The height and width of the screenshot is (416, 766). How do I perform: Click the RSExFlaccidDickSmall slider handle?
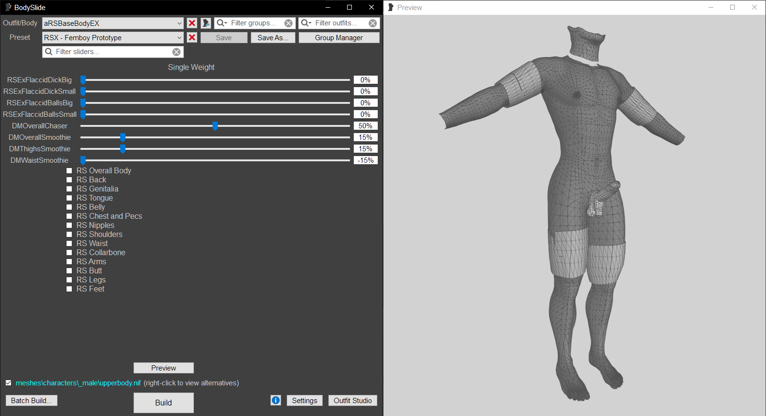coord(83,91)
